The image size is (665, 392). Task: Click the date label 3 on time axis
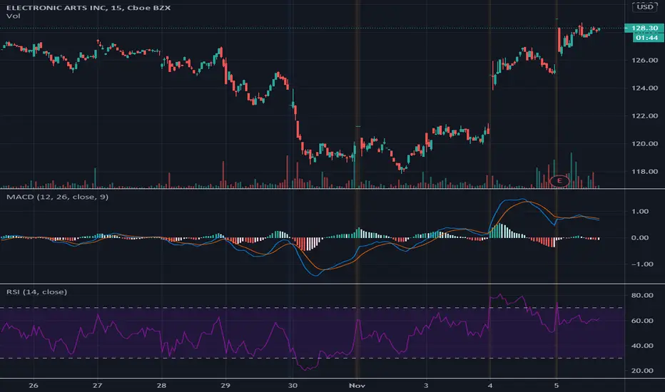pos(426,386)
